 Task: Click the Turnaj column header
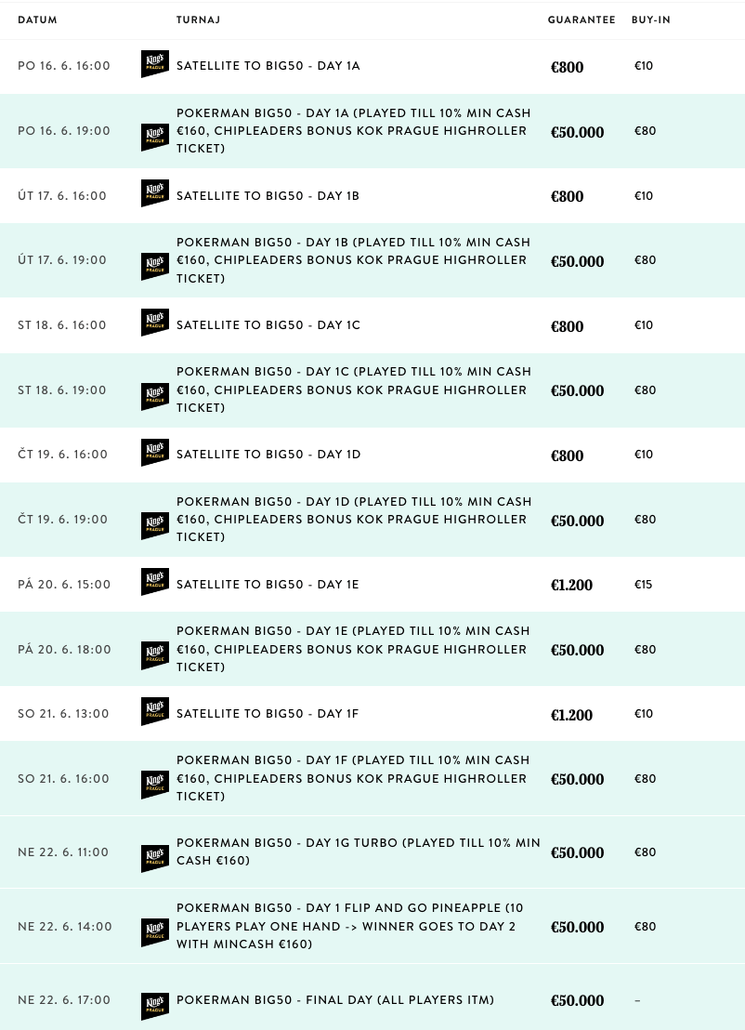[198, 20]
